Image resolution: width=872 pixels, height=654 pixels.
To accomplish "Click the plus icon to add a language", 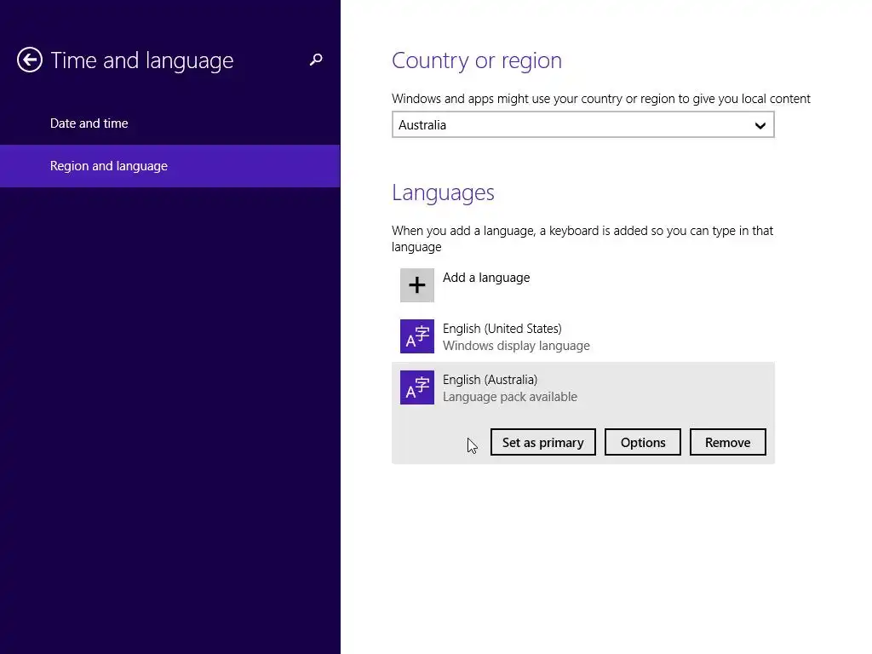I will click(x=417, y=285).
